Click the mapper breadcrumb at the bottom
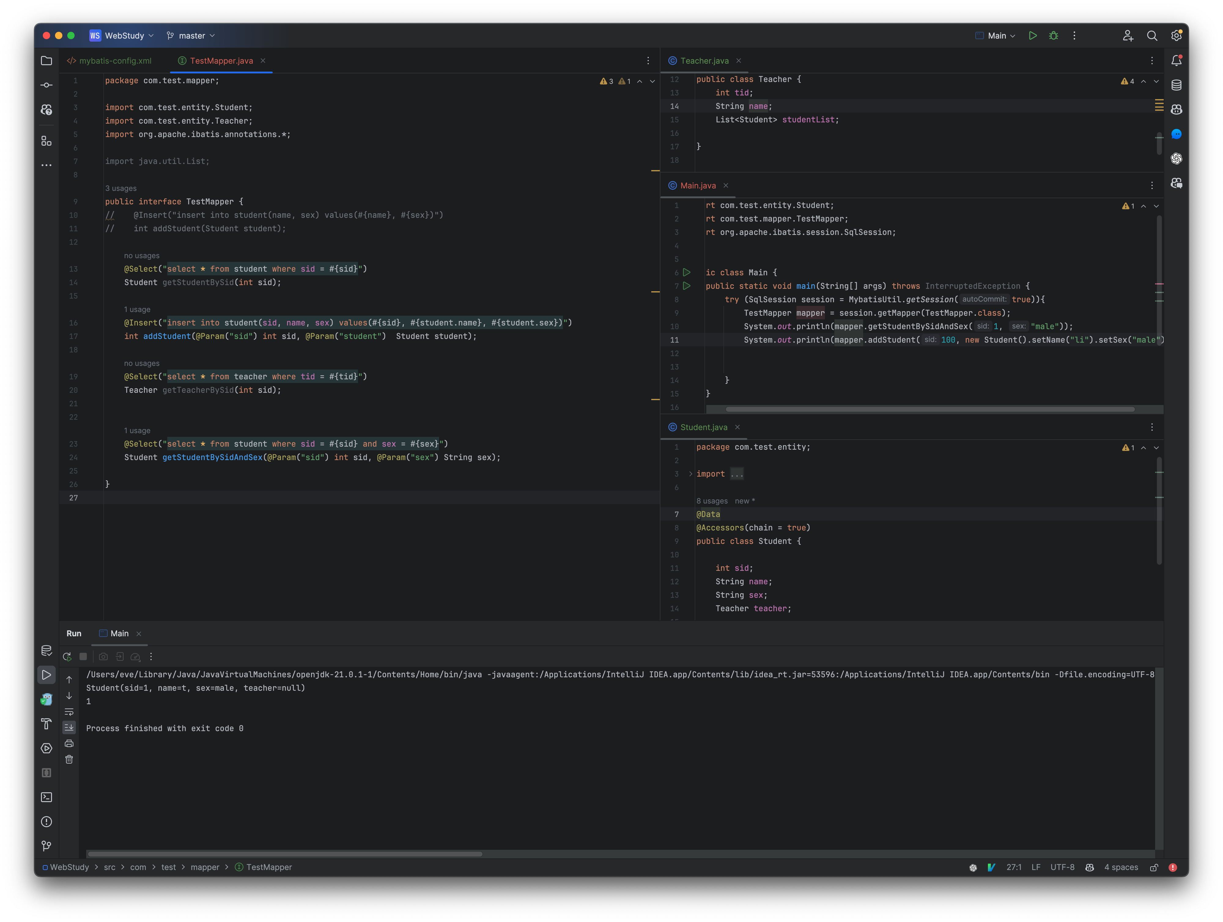 (x=205, y=867)
